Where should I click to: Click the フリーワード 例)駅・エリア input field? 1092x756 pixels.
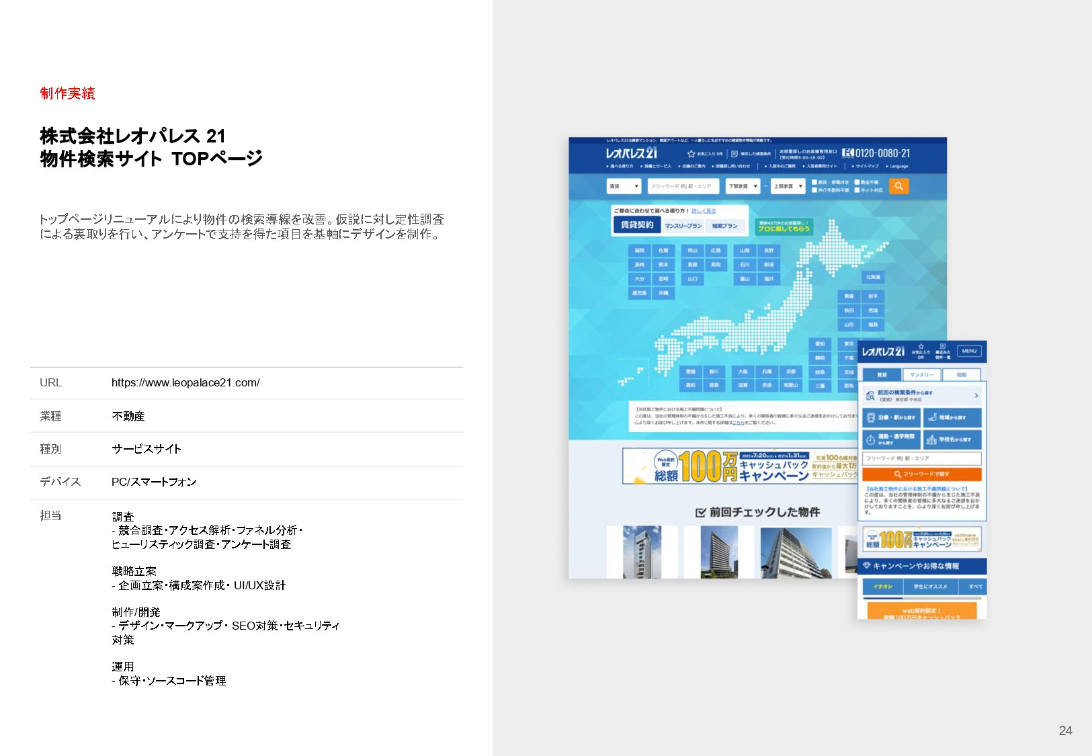[x=682, y=186]
